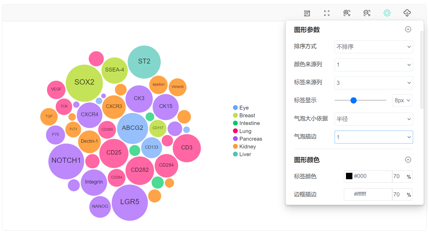Viewport: 429px width, 234px height.
Task: Click the TCR bubble
Action: pos(64,107)
